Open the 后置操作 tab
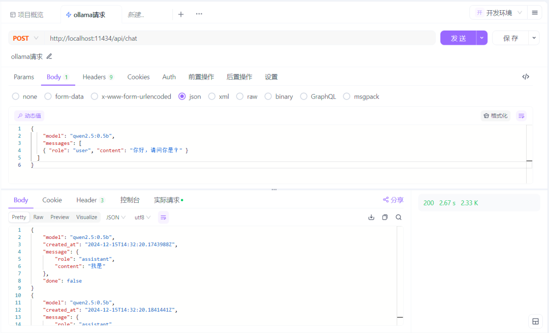This screenshot has height=333, width=549. point(239,77)
